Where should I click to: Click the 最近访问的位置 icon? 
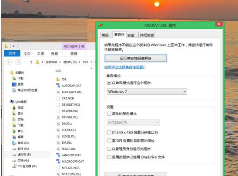click(x=14, y=90)
